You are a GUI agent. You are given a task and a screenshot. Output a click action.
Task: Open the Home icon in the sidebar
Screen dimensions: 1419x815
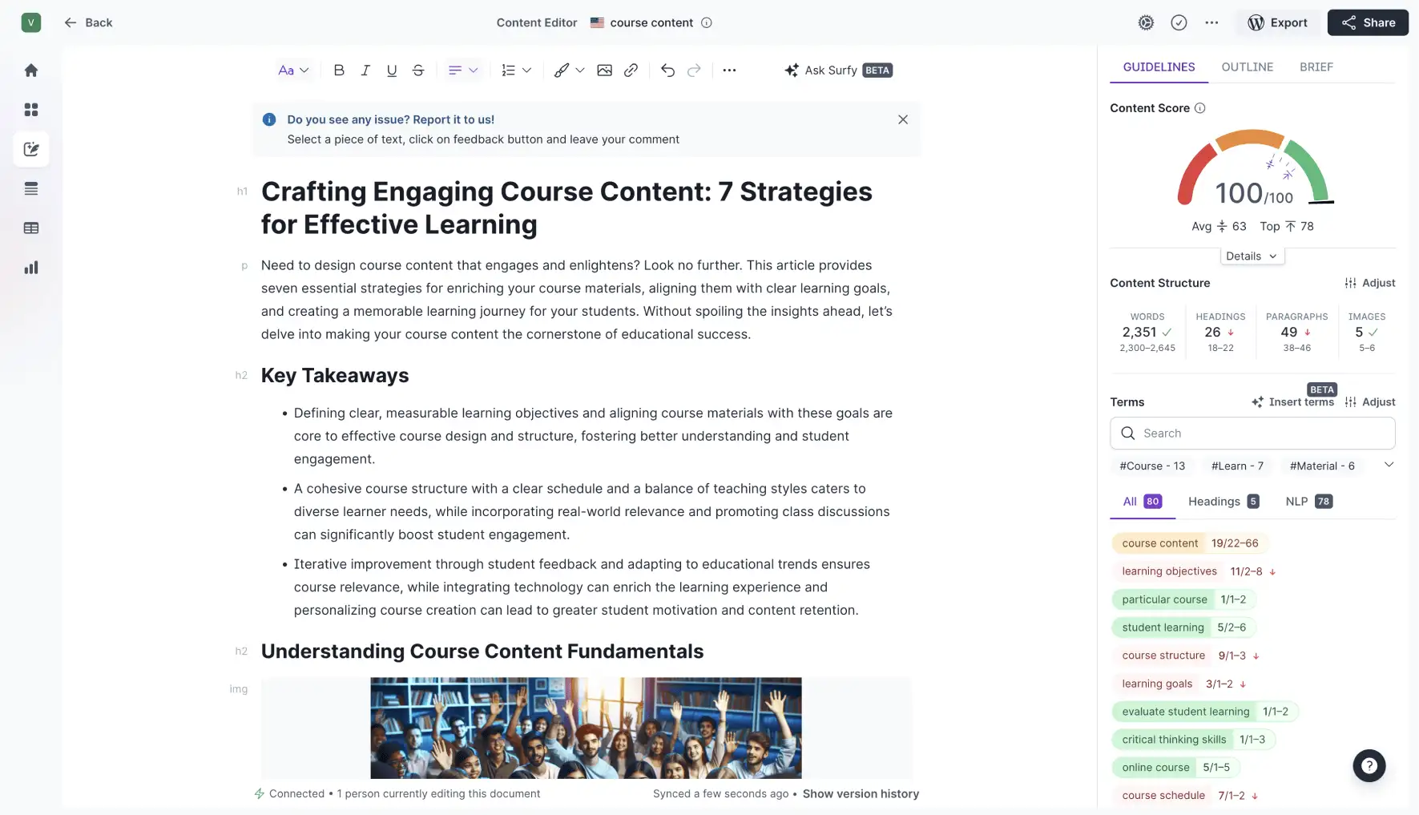click(30, 71)
